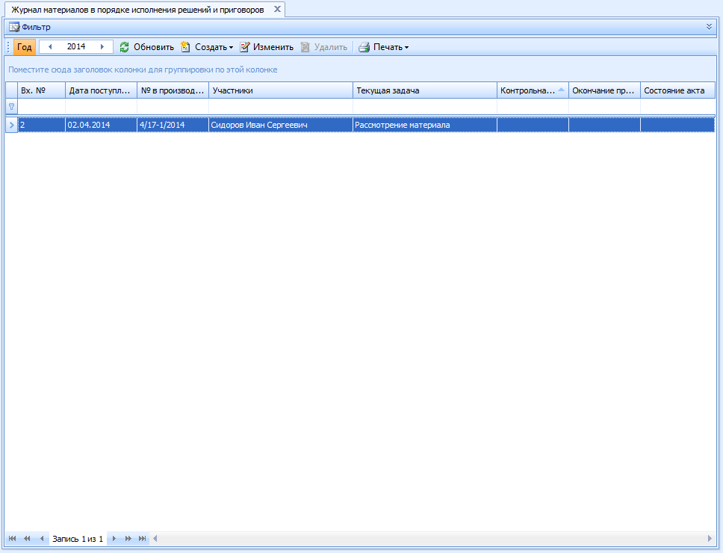Screen dimensions: 723x553
Task: Click the grouping panel hint text
Action: (x=143, y=69)
